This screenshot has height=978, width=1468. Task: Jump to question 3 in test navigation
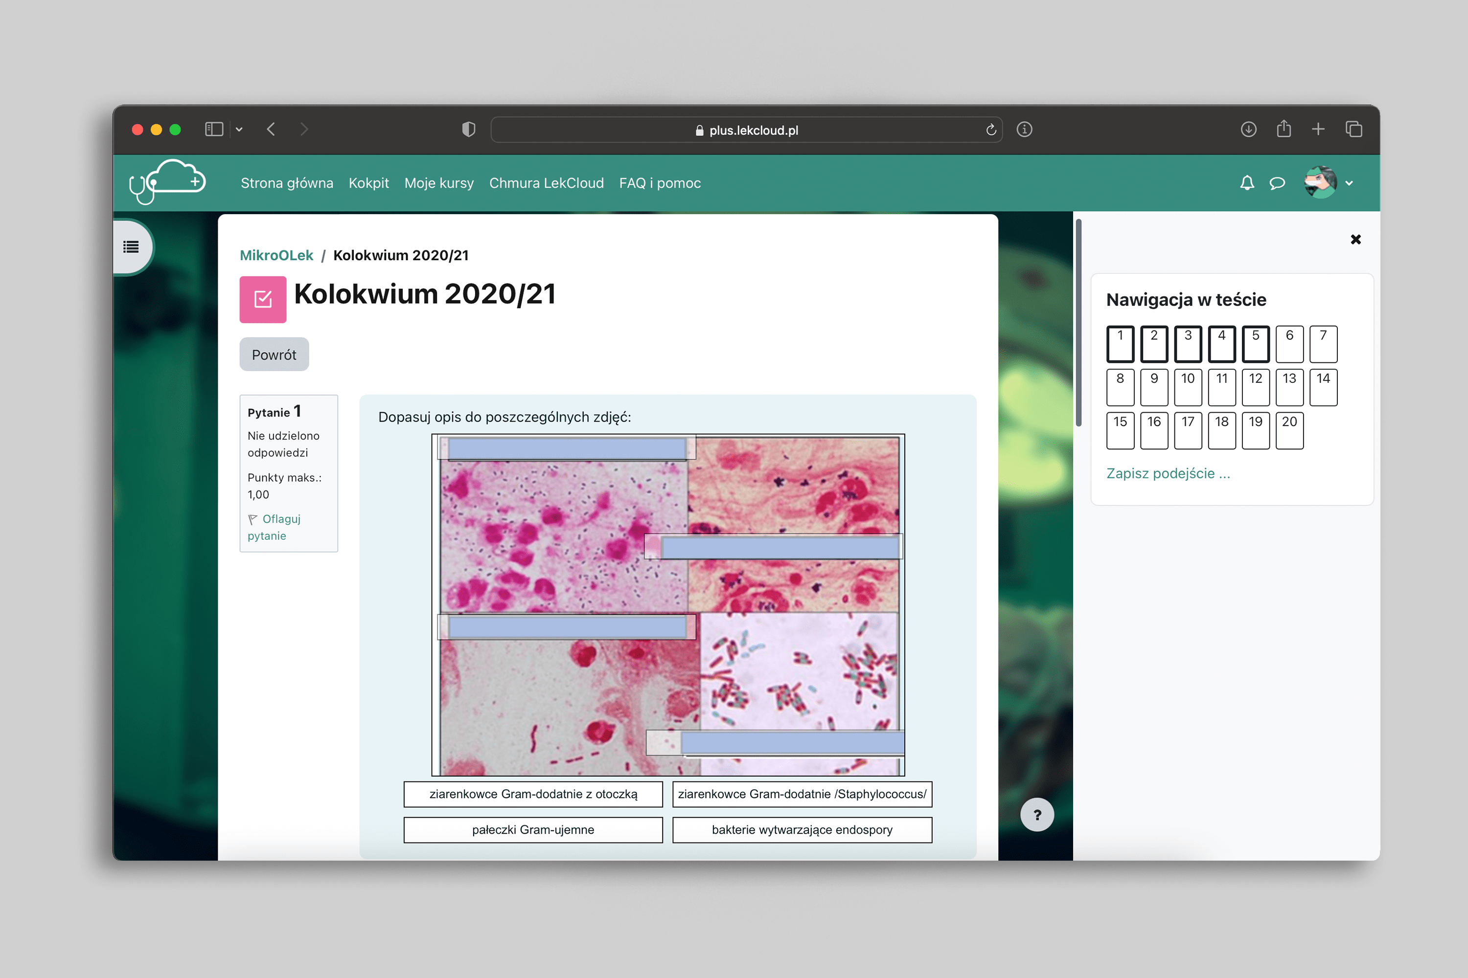(1188, 344)
